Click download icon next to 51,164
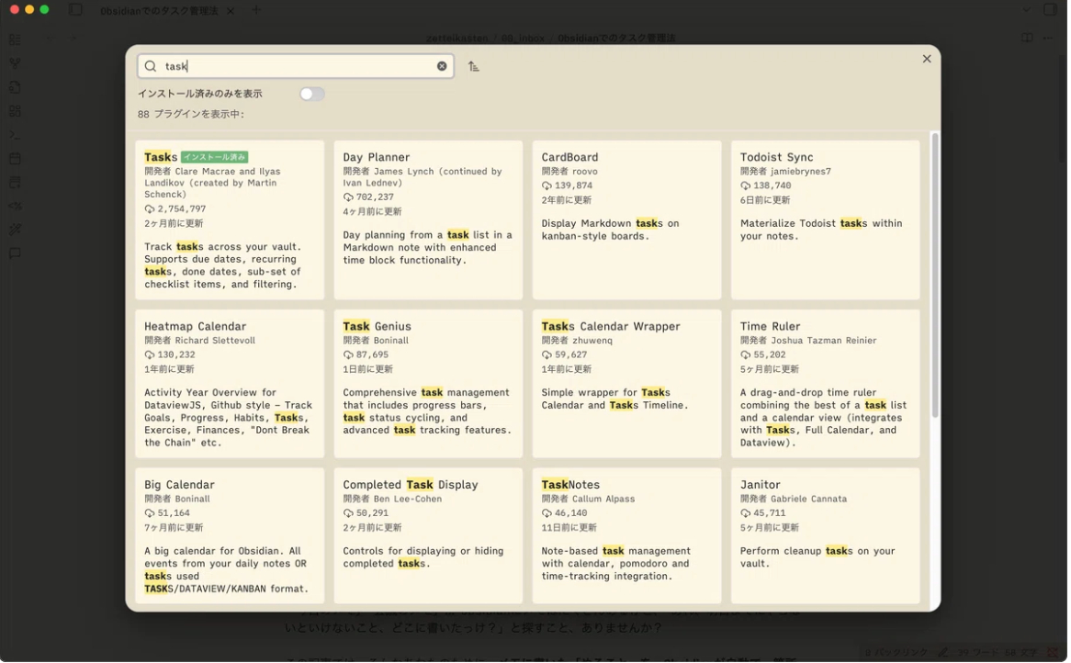1071x663 pixels. click(x=150, y=513)
